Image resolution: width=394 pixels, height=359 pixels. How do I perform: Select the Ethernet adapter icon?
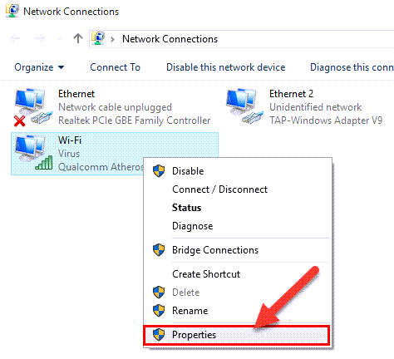[33, 107]
